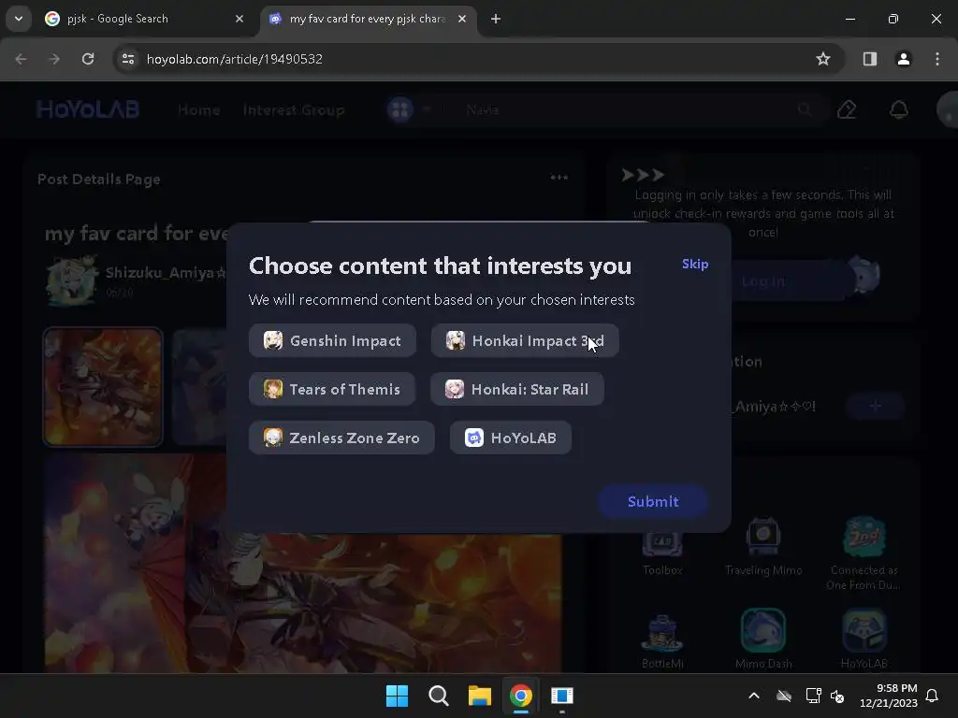The image size is (958, 718).
Task: Open Google Chrome from the taskbar
Action: click(x=520, y=696)
